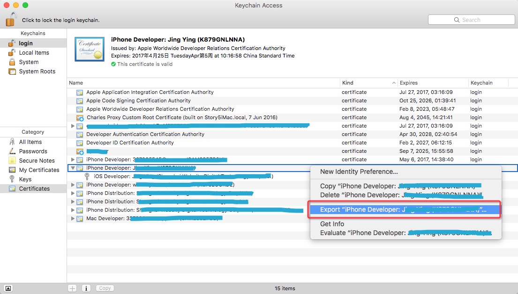
Task: Expand the third iPhone Distribution row
Action: pos(73,210)
